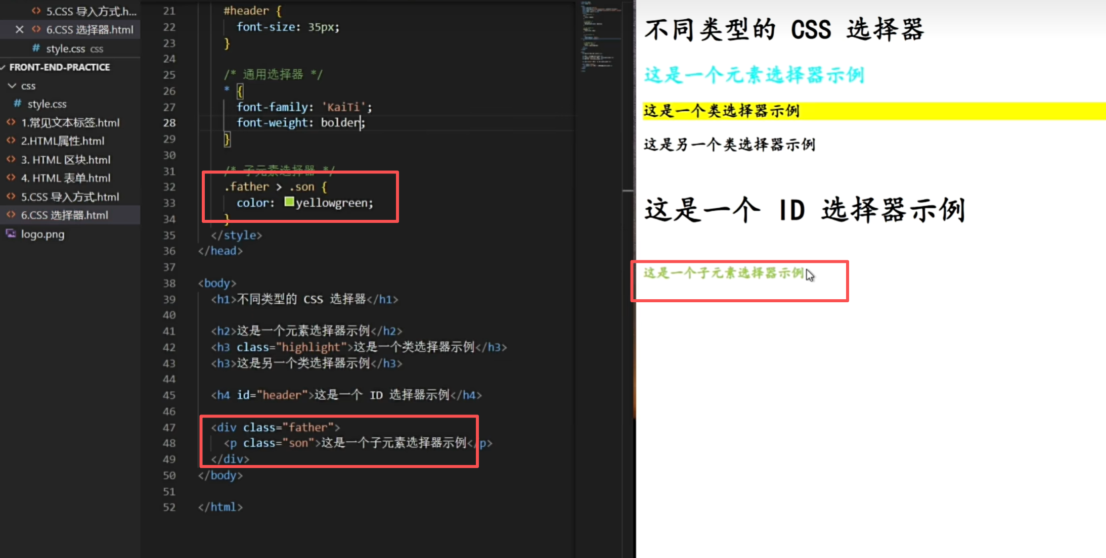Click the hash icon of style.css in css folder
The width and height of the screenshot is (1106, 558).
[x=18, y=104]
